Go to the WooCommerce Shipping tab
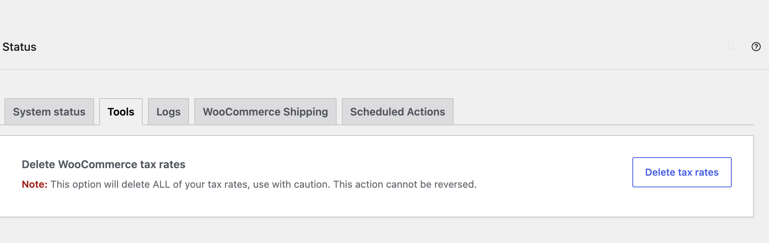769x243 pixels. click(x=265, y=112)
